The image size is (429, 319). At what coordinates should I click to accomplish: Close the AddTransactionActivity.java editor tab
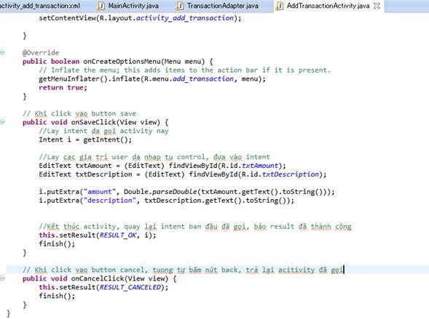click(377, 6)
